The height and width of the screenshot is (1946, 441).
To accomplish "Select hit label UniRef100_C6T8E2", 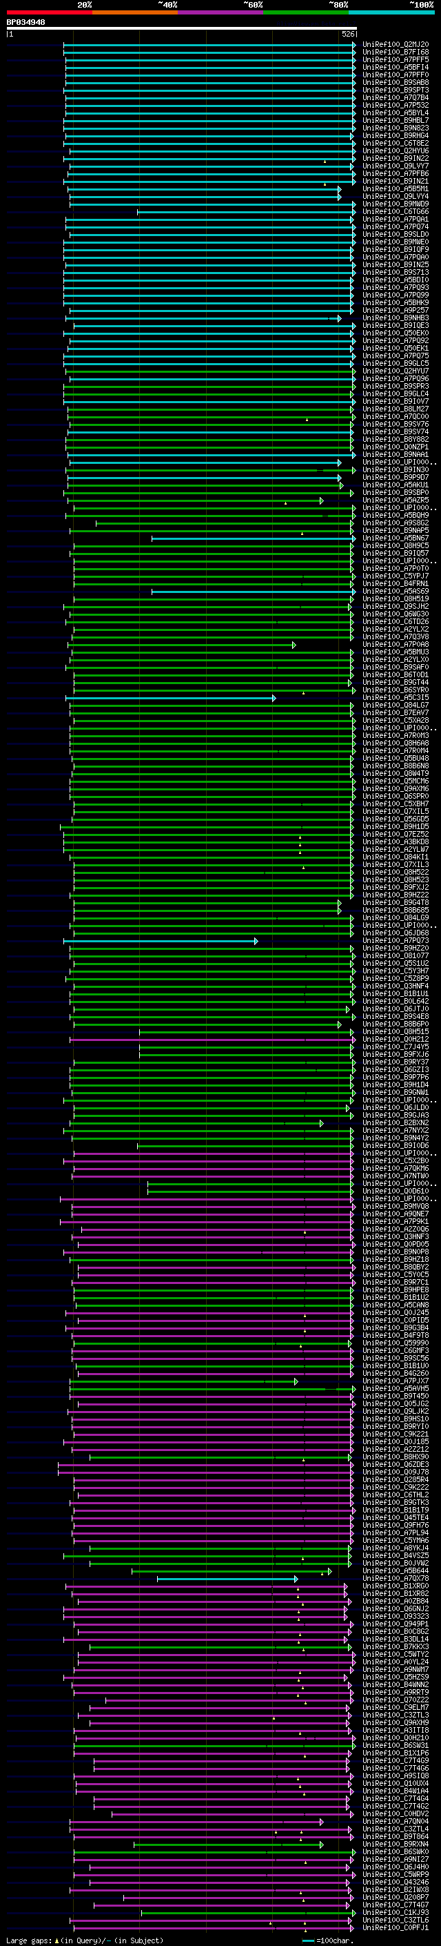I will pyautogui.click(x=396, y=144).
